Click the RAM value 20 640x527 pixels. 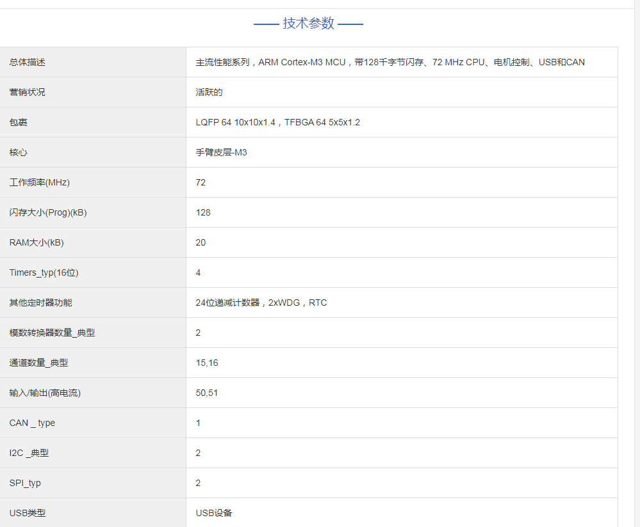click(x=201, y=243)
